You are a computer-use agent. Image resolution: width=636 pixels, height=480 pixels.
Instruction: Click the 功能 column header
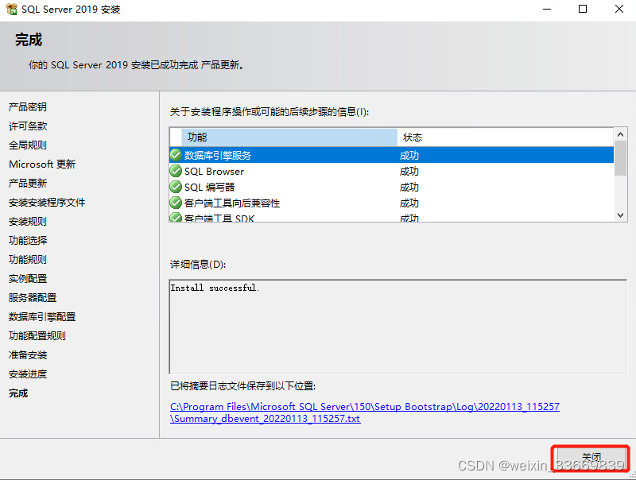point(289,137)
